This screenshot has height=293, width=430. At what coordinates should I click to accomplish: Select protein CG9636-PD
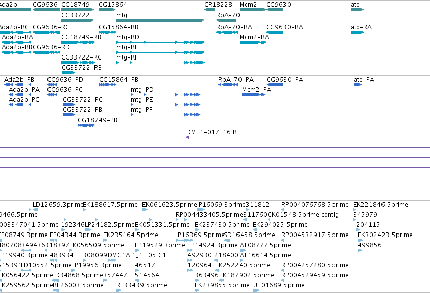pyautogui.click(x=52, y=85)
